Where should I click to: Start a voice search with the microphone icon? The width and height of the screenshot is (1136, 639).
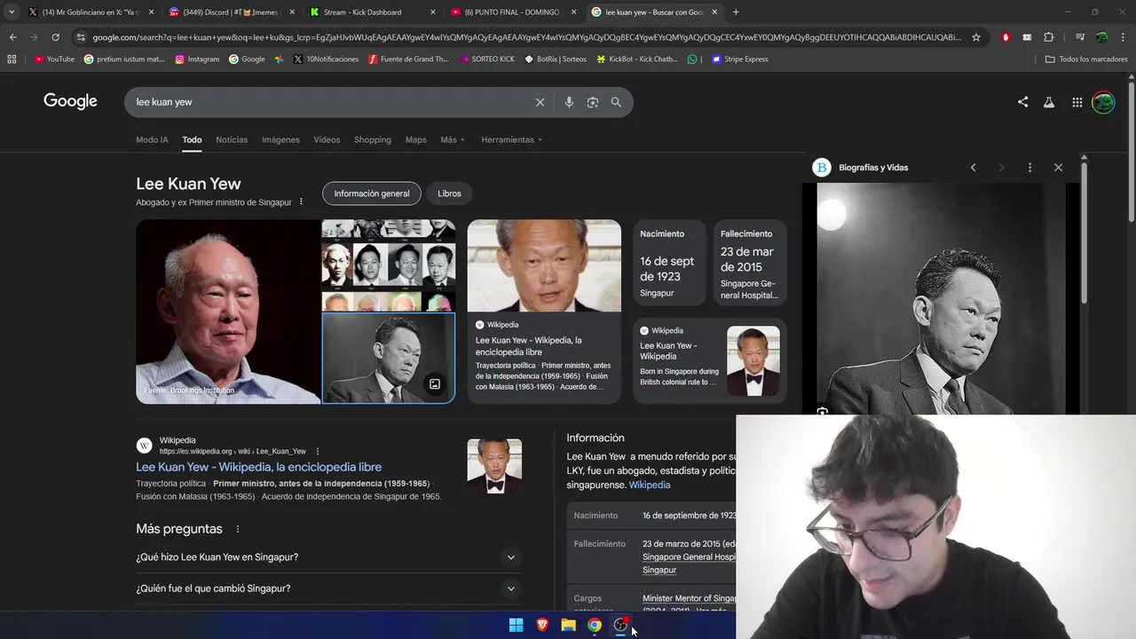coord(569,102)
